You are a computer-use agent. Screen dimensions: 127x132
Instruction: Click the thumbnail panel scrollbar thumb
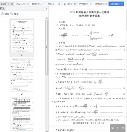(x=47, y=47)
